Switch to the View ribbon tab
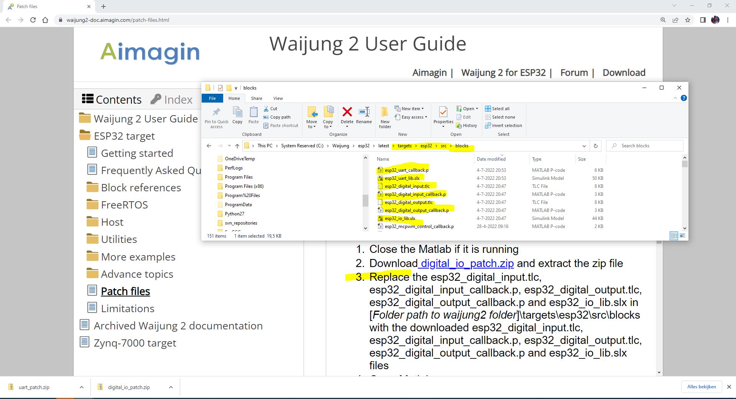Screen dimensions: 736x399 pyautogui.click(x=278, y=98)
